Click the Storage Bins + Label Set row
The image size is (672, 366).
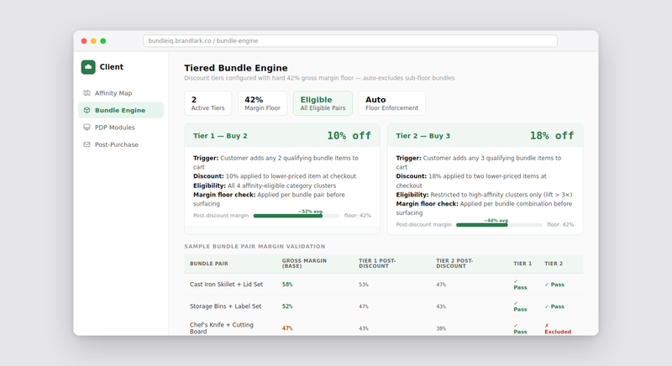384,306
